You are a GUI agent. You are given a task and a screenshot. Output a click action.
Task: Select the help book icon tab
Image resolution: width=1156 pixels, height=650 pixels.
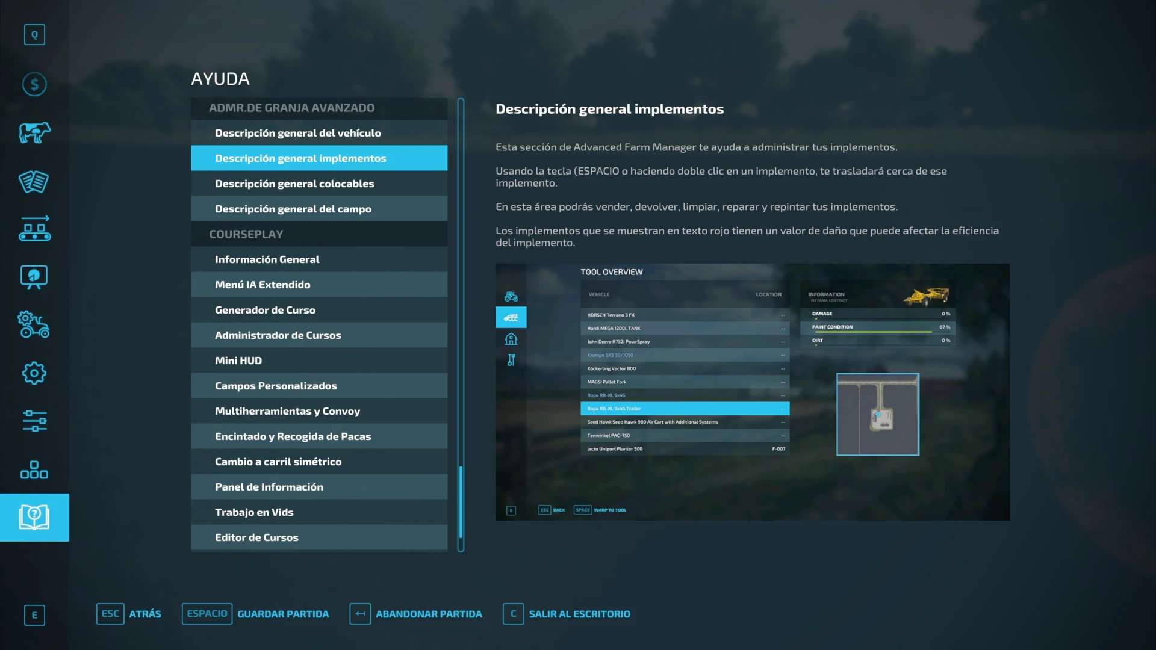[34, 518]
